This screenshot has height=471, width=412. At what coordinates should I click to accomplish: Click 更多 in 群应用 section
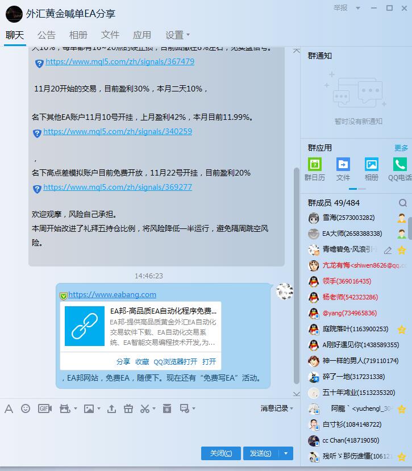pyautogui.click(x=401, y=148)
